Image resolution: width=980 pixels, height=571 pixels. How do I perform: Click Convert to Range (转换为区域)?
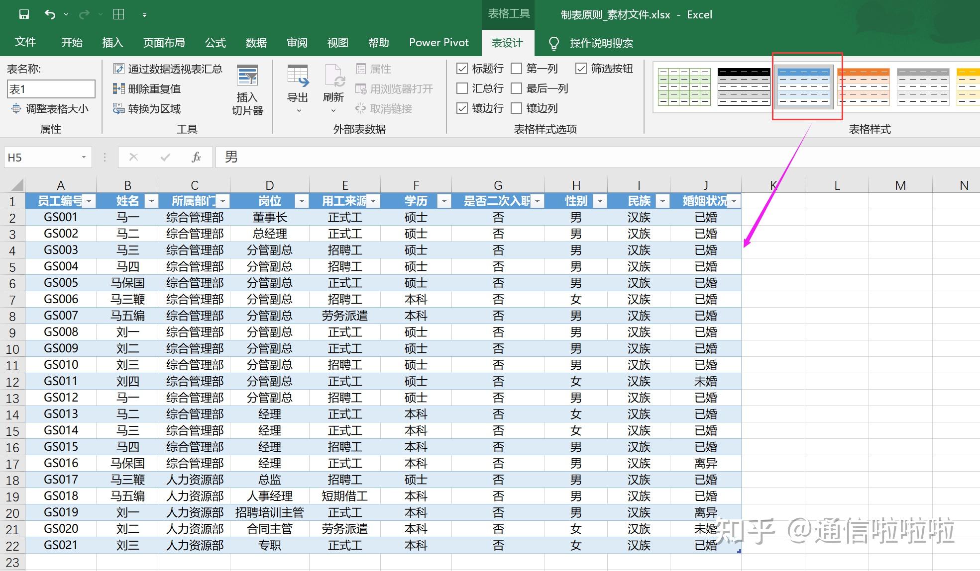(147, 108)
